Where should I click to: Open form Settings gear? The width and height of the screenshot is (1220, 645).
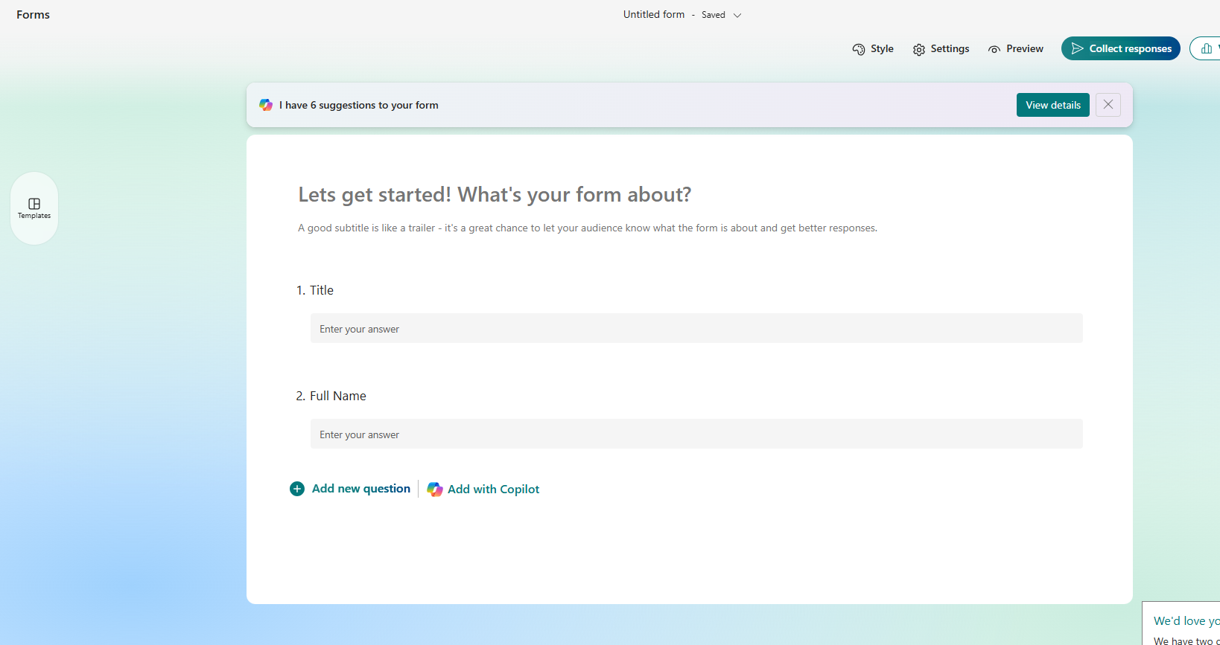point(919,49)
